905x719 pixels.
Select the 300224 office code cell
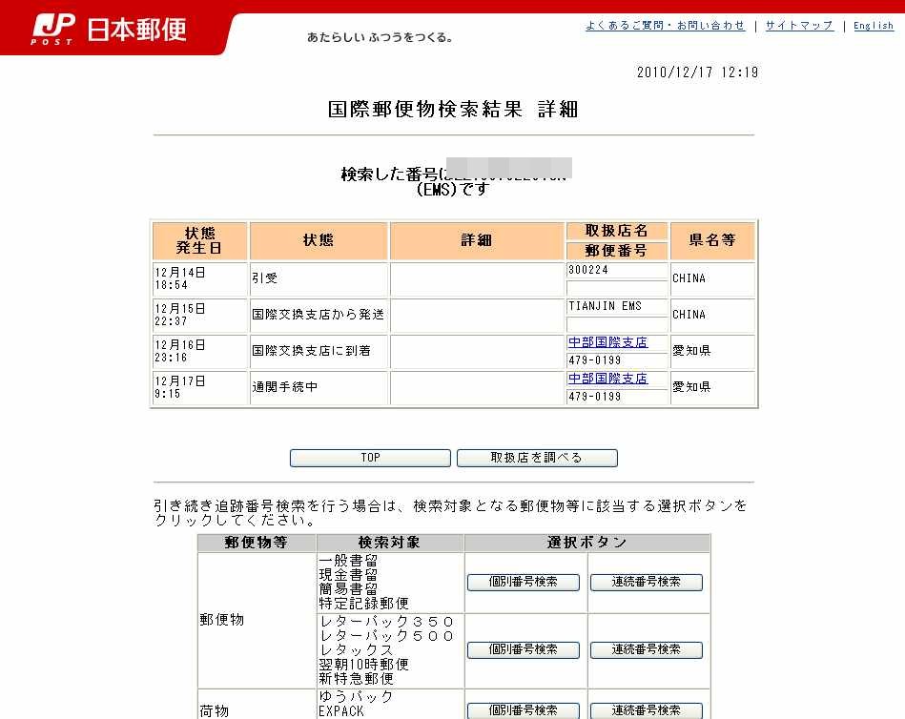click(x=616, y=270)
